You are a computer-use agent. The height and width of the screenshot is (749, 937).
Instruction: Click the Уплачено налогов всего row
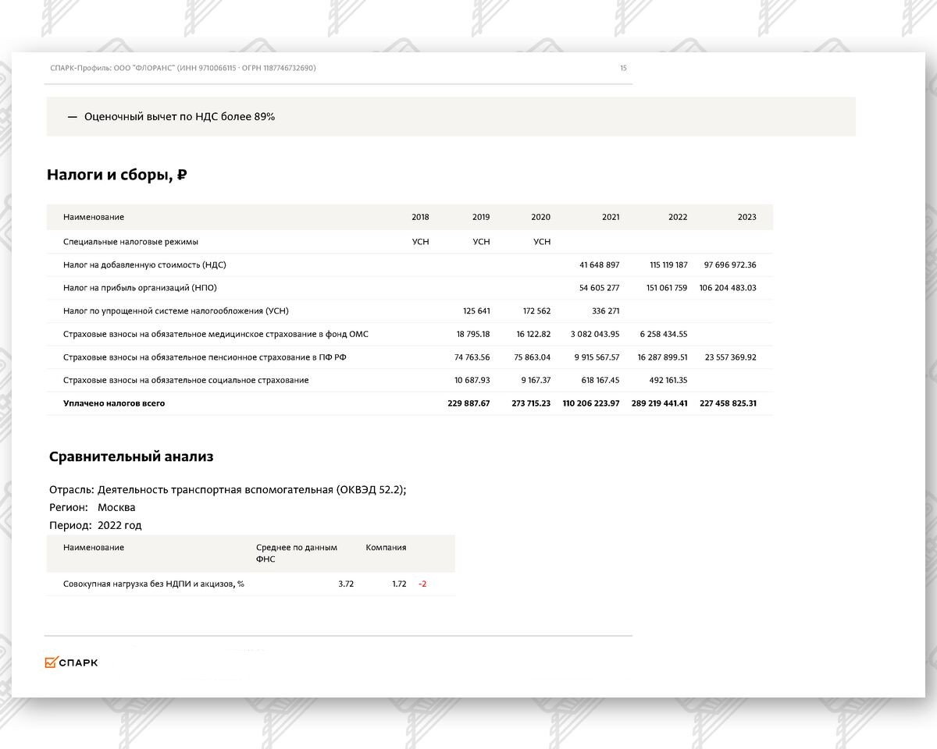[x=113, y=403]
